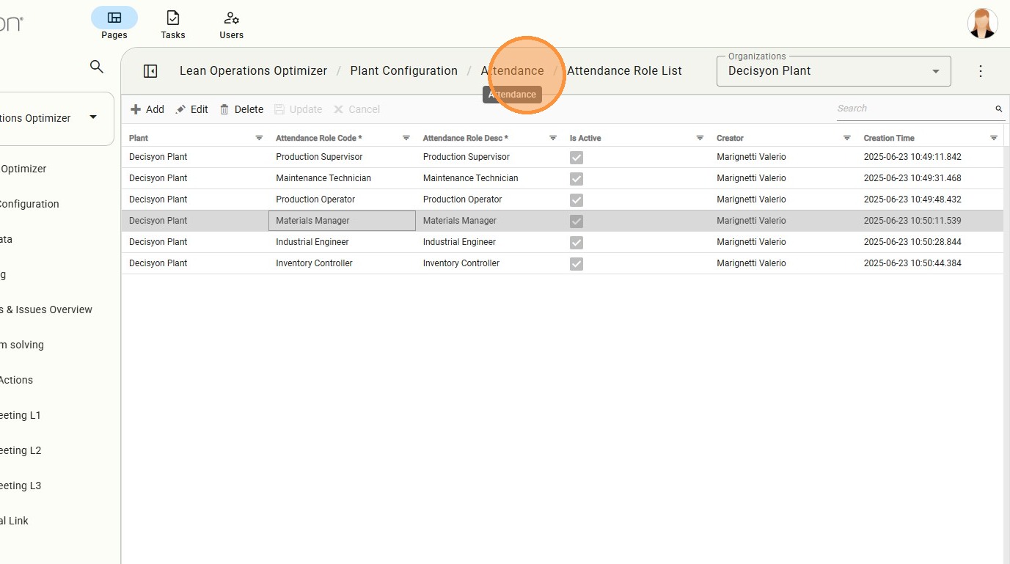1010x564 pixels.
Task: Expand the Operations Optimizer sidebar dropdown
Action: (x=93, y=117)
